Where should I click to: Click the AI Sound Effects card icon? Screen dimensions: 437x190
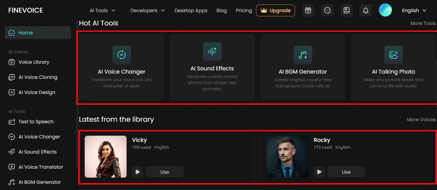pos(212,52)
